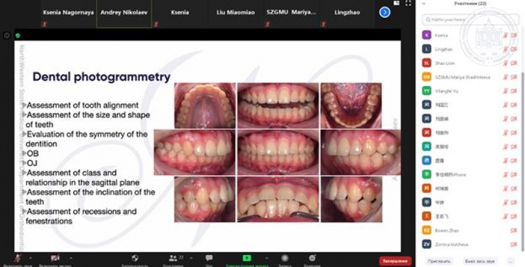Select Liu Miaomiao video tile
Screen dimensions: 525x267
click(x=236, y=13)
